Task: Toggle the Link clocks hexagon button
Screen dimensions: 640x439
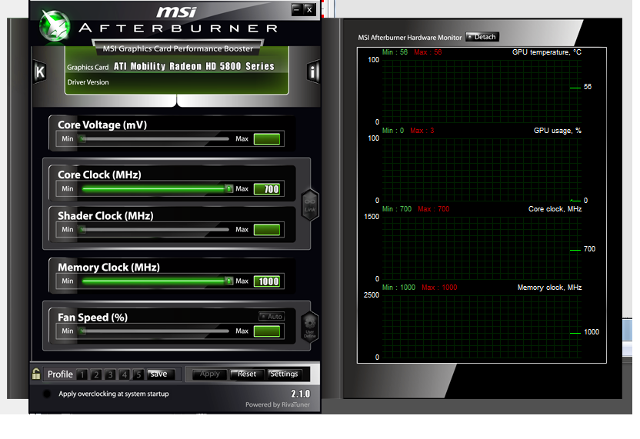Action: pos(310,205)
